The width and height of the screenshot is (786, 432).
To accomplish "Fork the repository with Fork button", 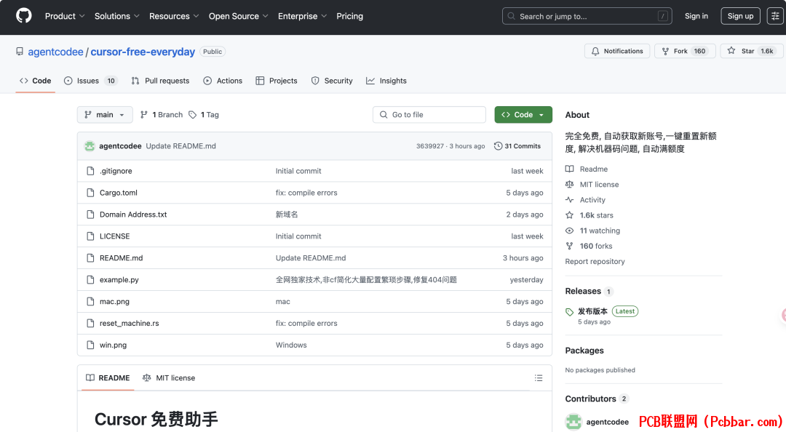I will 685,51.
